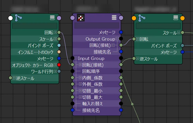The width and height of the screenshot is (193, 123).
Task: Click the 切替_最小 input port
Action: coord(73,91)
